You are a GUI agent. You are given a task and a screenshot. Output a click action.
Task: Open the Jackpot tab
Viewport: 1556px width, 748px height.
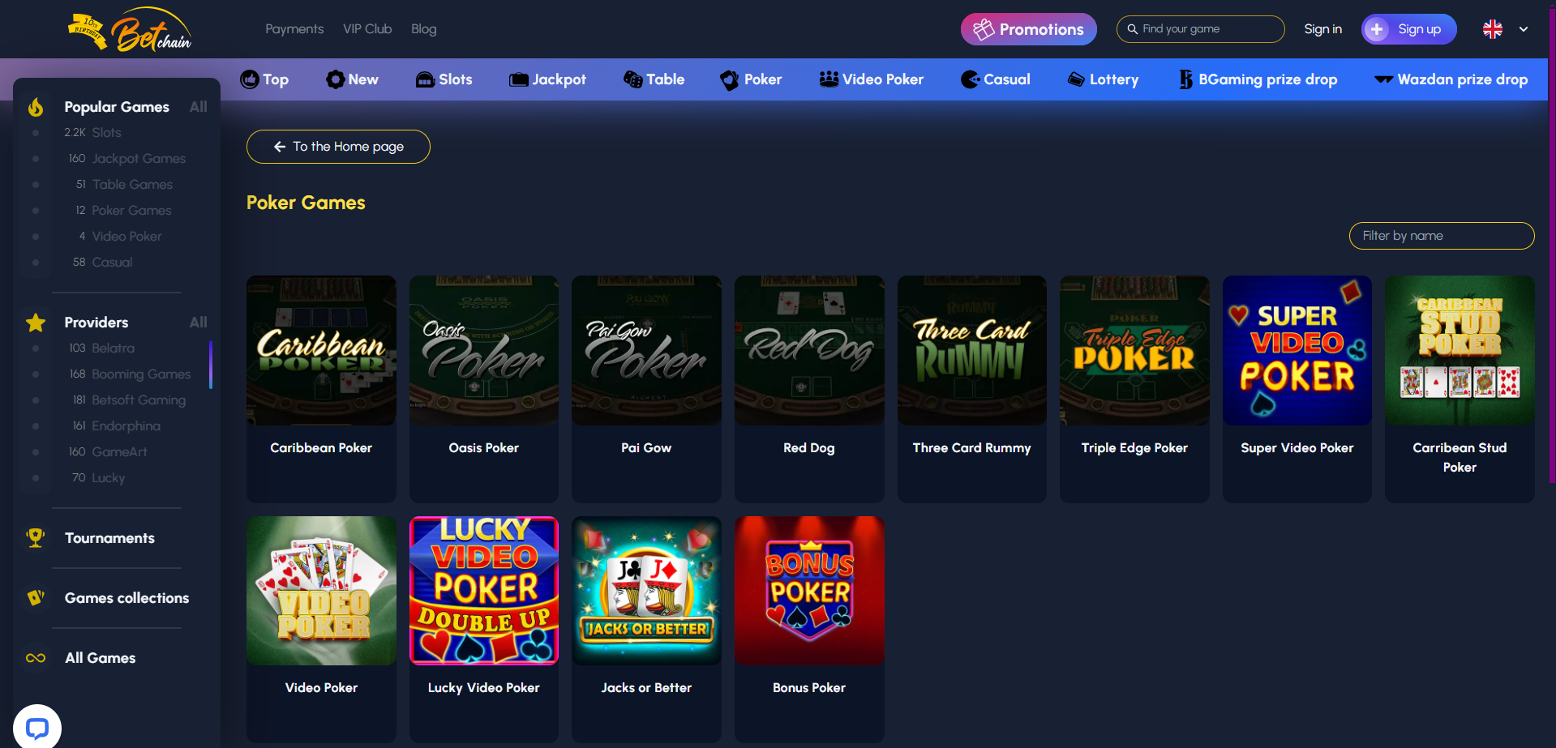(547, 79)
